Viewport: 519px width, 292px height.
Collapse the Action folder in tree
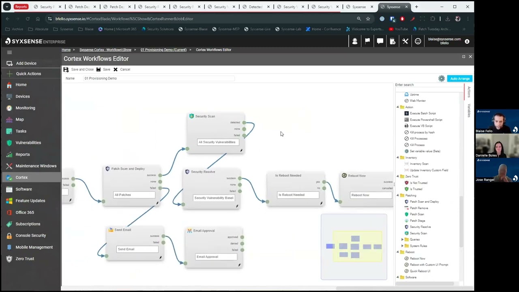pos(398,107)
